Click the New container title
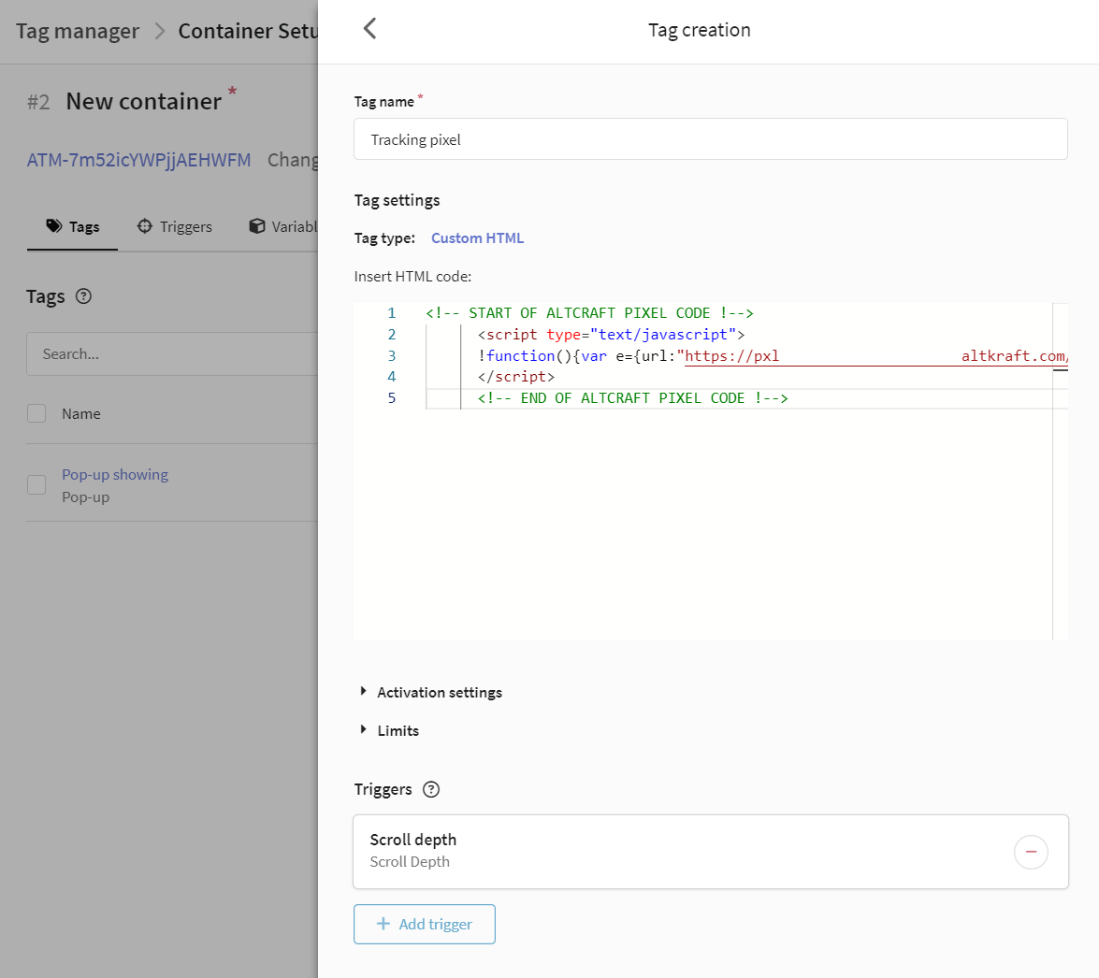The width and height of the screenshot is (1099, 978). pos(144,102)
